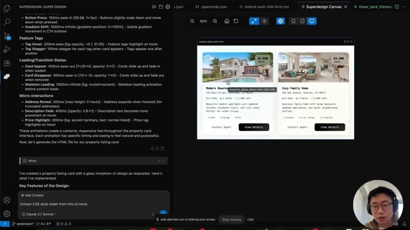Open the Source Control view
This screenshot has width=410, height=230.
pyautogui.click(x=7, y=36)
